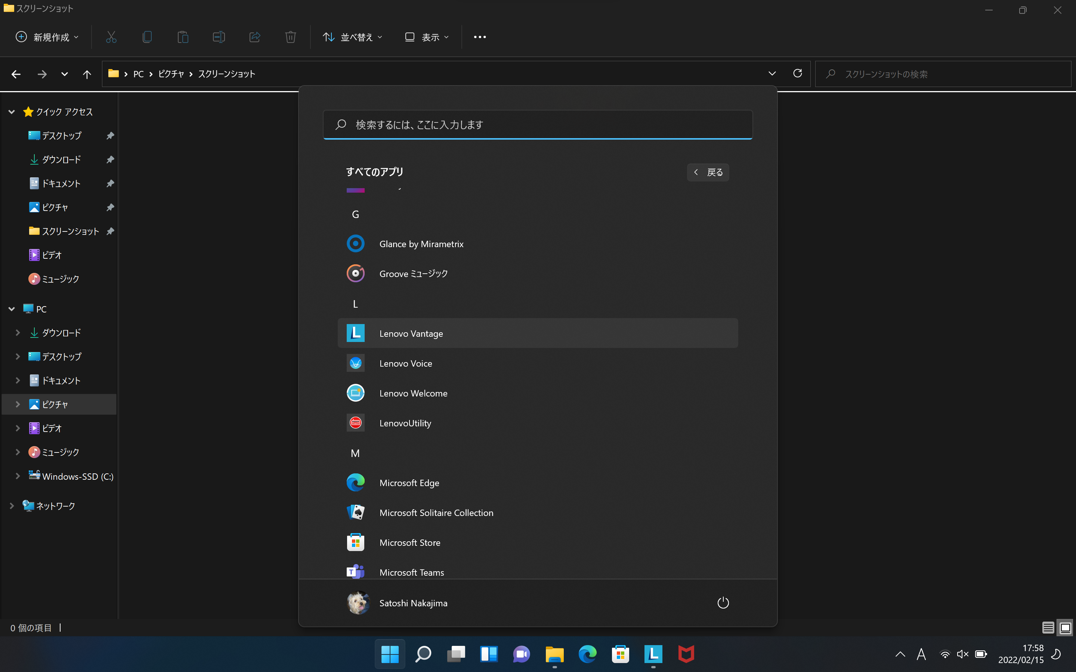Open McAfee icon on taskbar
The height and width of the screenshot is (672, 1076).
tap(686, 654)
